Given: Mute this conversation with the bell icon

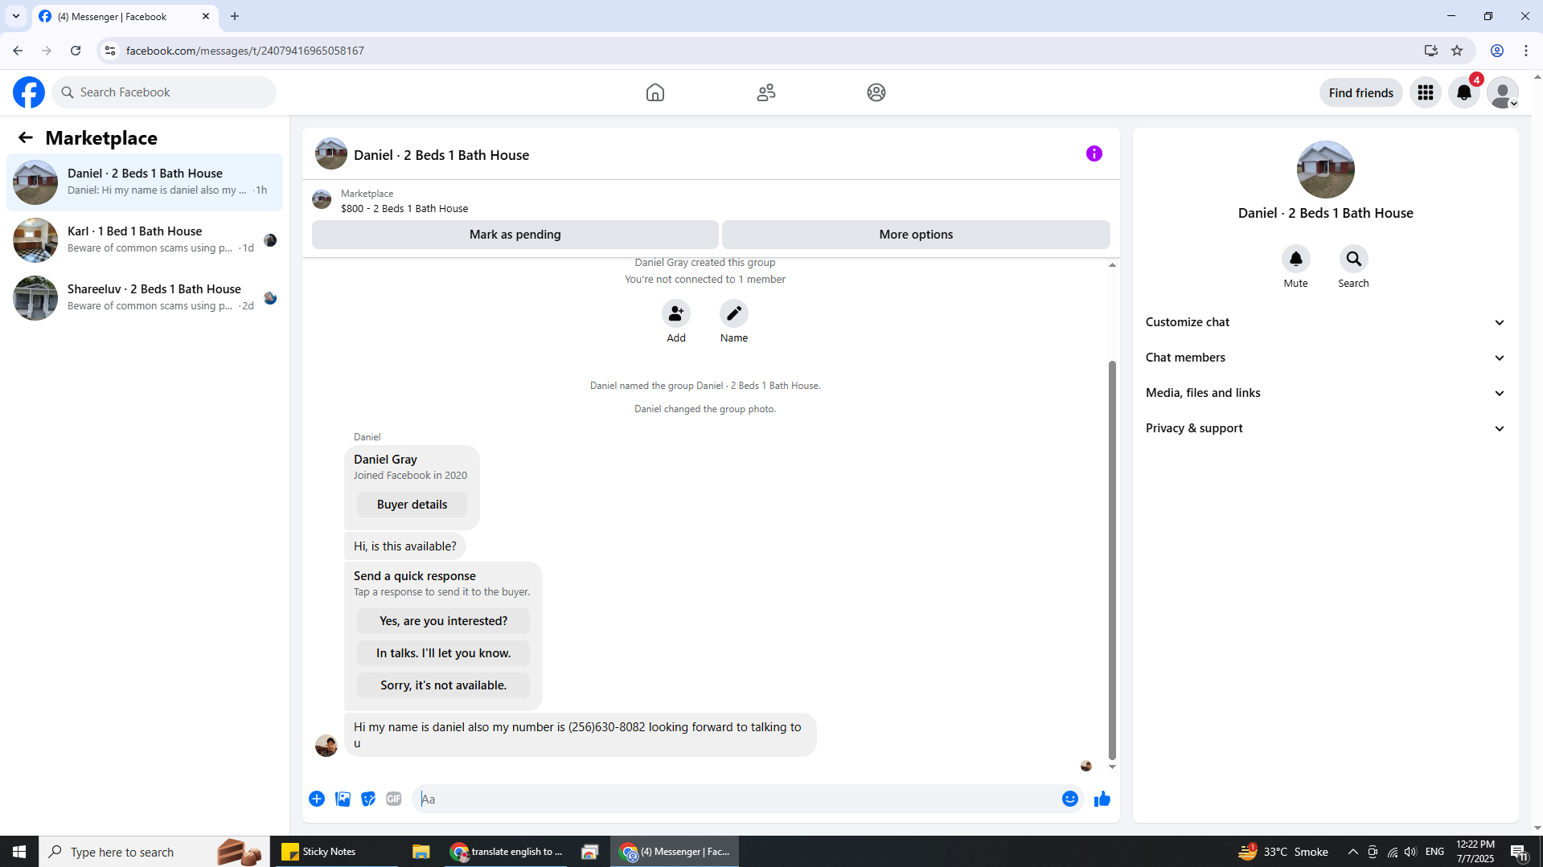Looking at the screenshot, I should [x=1296, y=259].
